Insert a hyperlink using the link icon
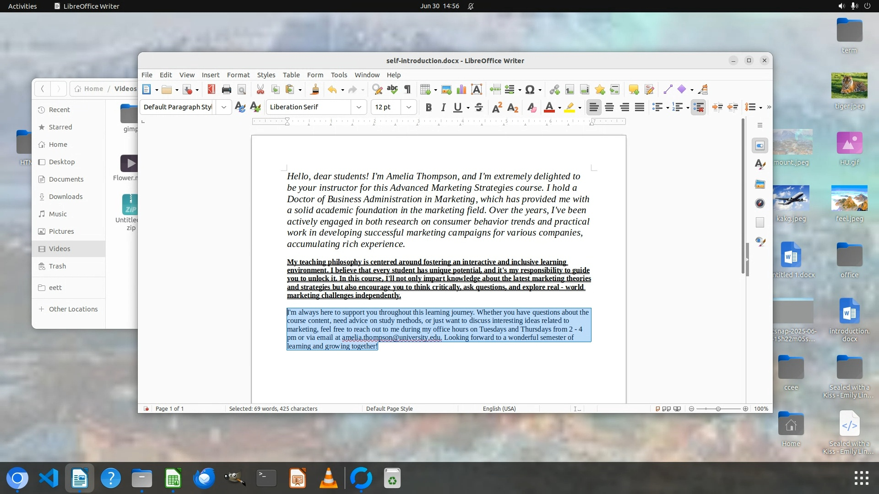This screenshot has width=879, height=494. click(x=554, y=90)
